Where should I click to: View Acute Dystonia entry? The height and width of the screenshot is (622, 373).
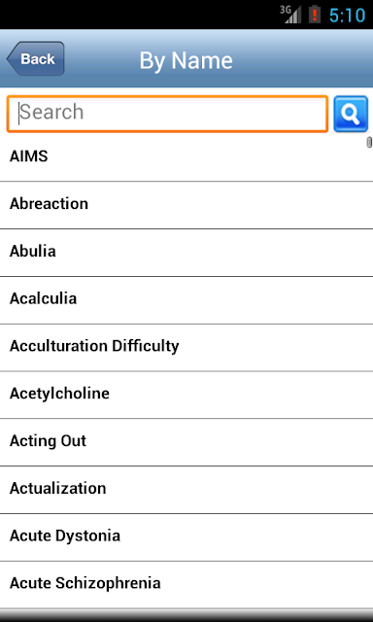(x=186, y=537)
